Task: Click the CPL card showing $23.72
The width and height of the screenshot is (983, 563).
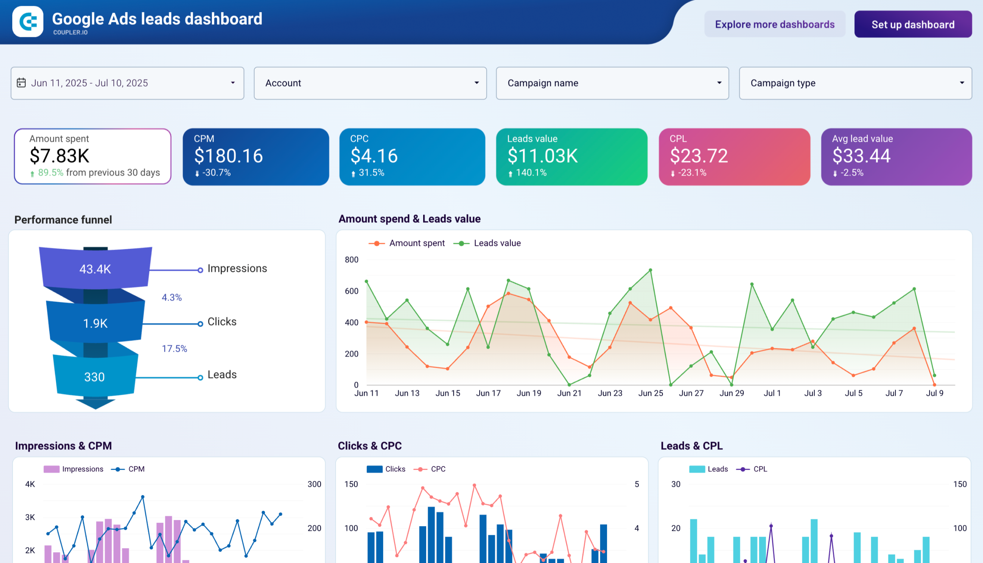Action: click(734, 156)
